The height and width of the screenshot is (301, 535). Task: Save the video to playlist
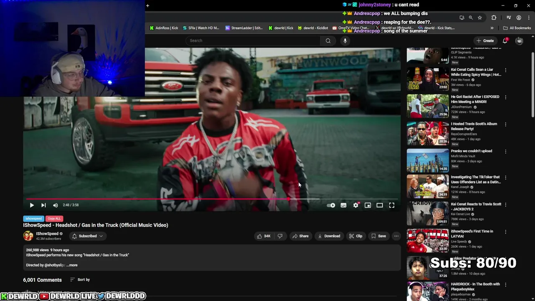(x=379, y=236)
